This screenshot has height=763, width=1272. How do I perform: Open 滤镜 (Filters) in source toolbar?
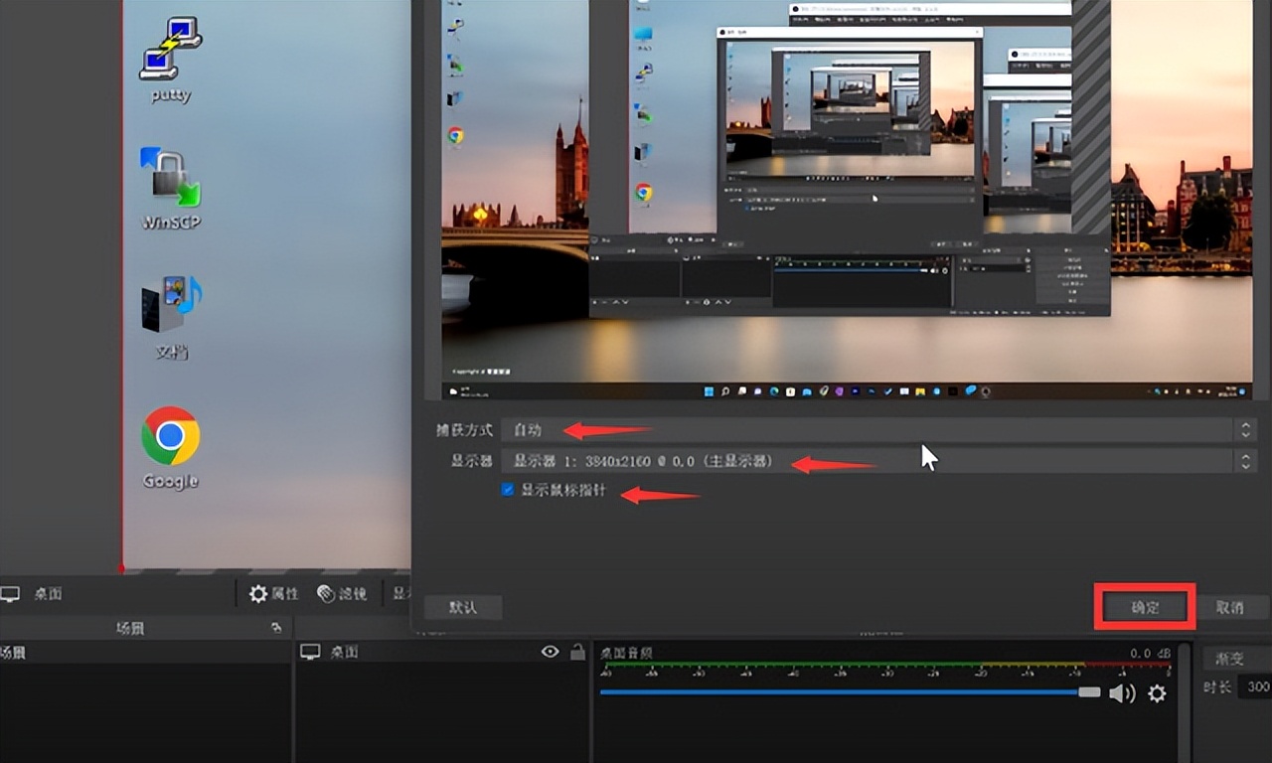342,593
